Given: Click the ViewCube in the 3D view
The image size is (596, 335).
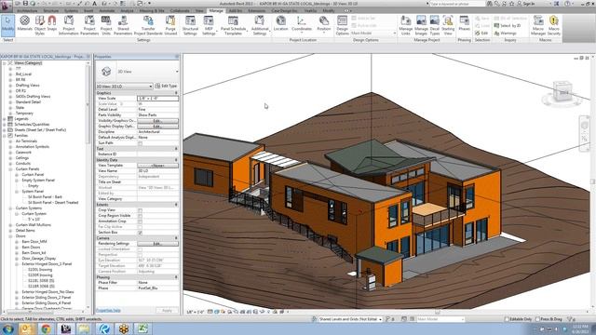Looking at the screenshot, I should coord(562,91).
